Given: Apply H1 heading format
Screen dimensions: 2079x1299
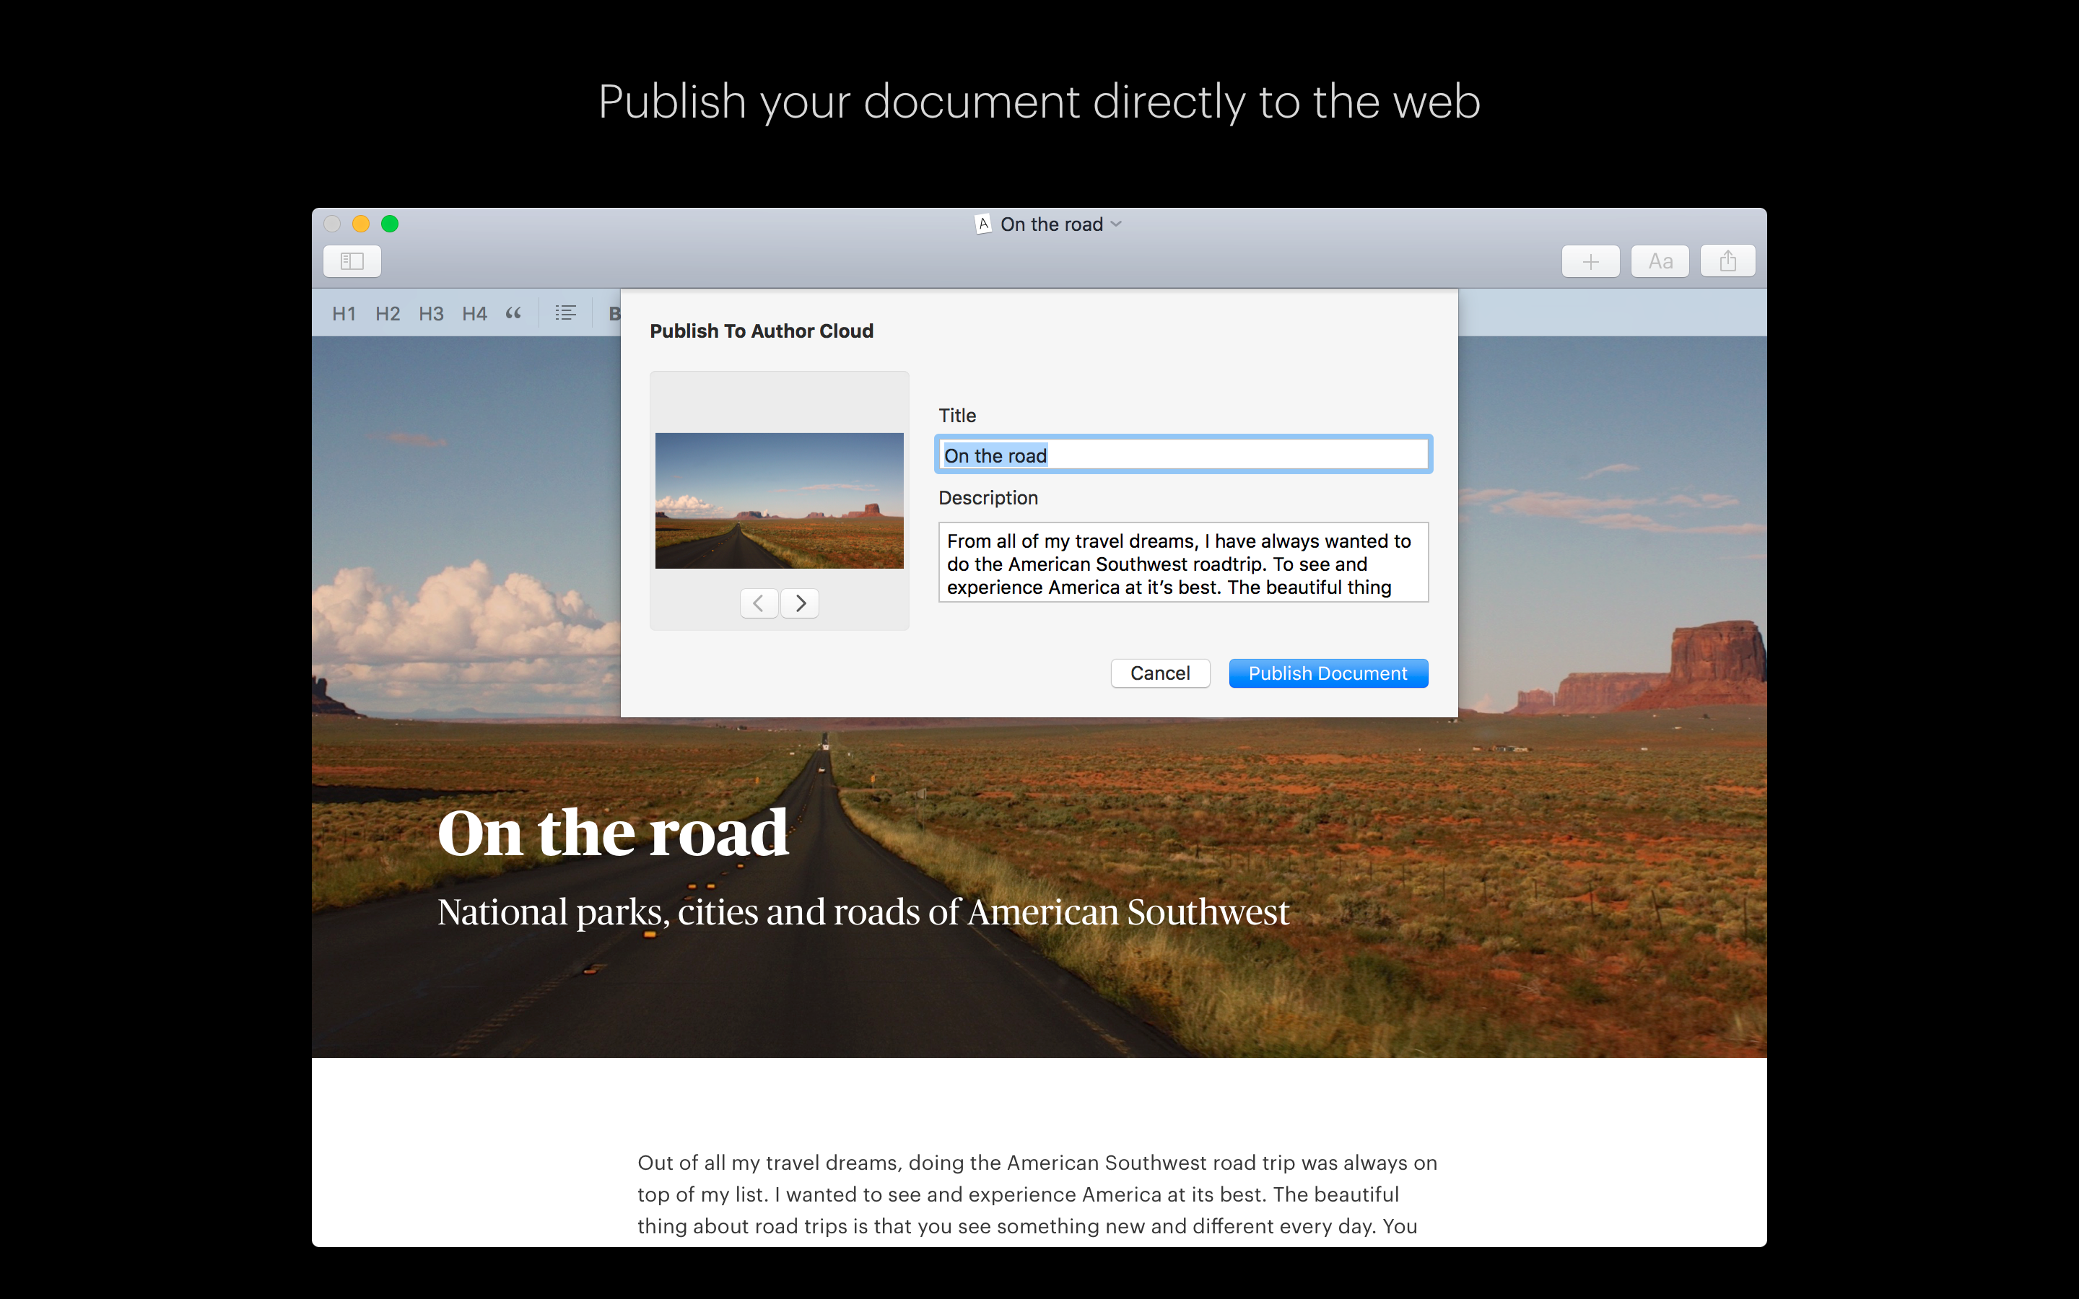Looking at the screenshot, I should click(344, 314).
